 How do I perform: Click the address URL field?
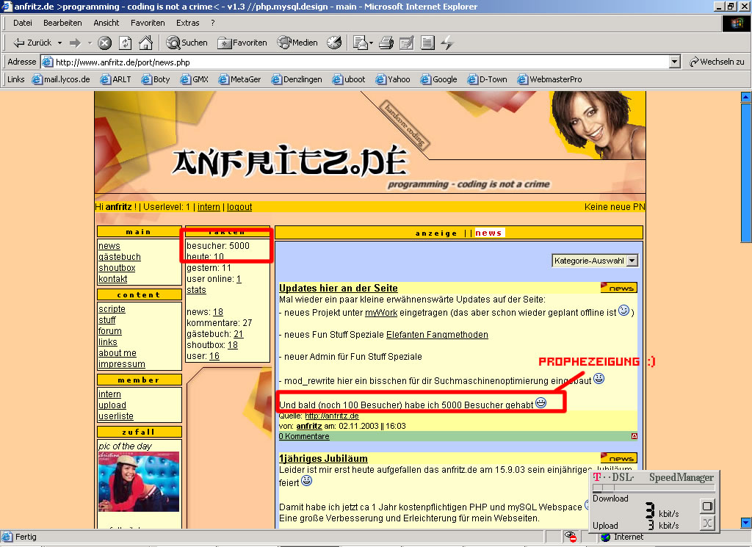pyautogui.click(x=355, y=62)
